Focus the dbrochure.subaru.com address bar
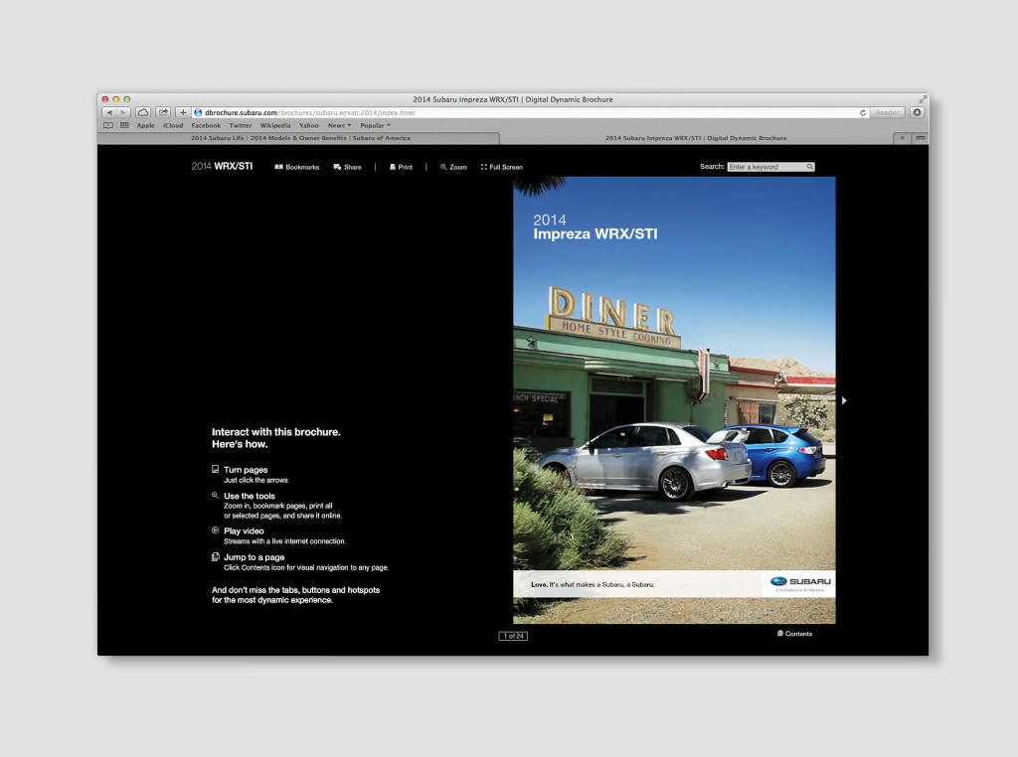The height and width of the screenshot is (757, 1018). click(529, 113)
